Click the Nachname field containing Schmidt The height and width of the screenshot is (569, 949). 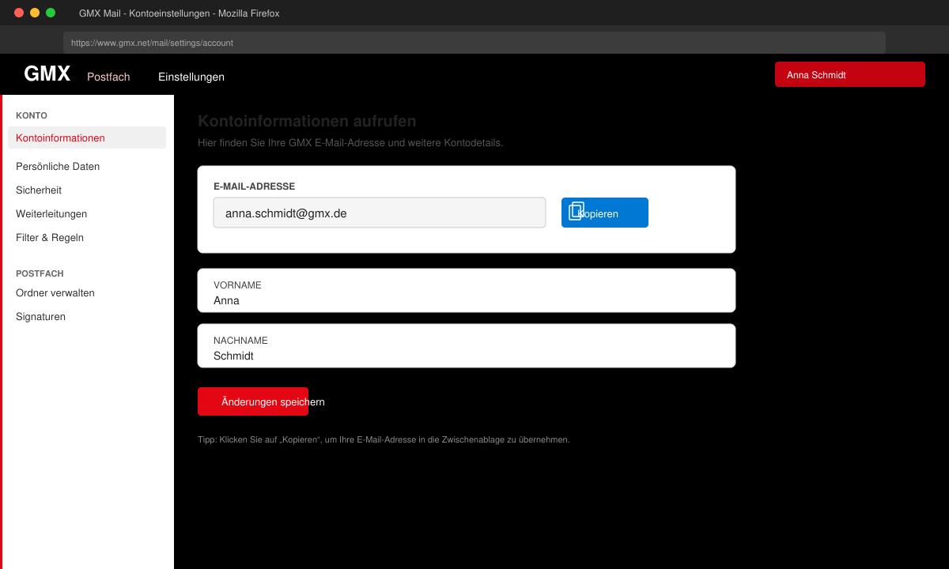coord(467,346)
